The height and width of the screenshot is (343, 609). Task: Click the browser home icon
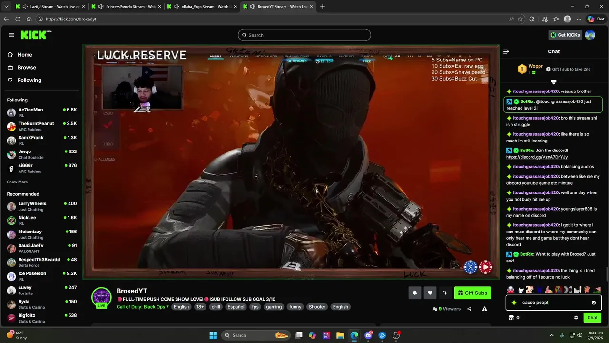[x=29, y=19]
